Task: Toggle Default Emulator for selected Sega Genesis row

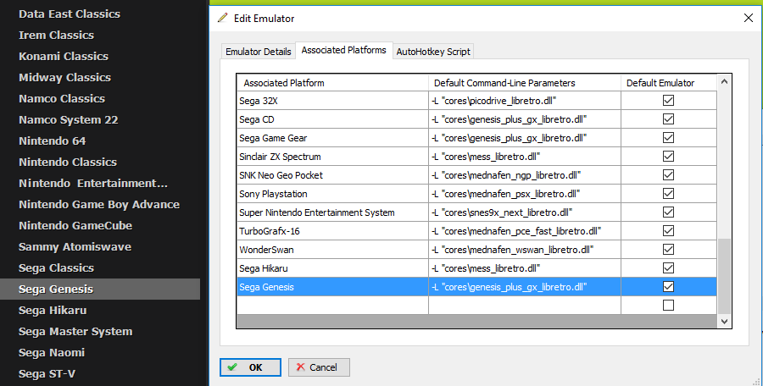Action: tap(669, 287)
